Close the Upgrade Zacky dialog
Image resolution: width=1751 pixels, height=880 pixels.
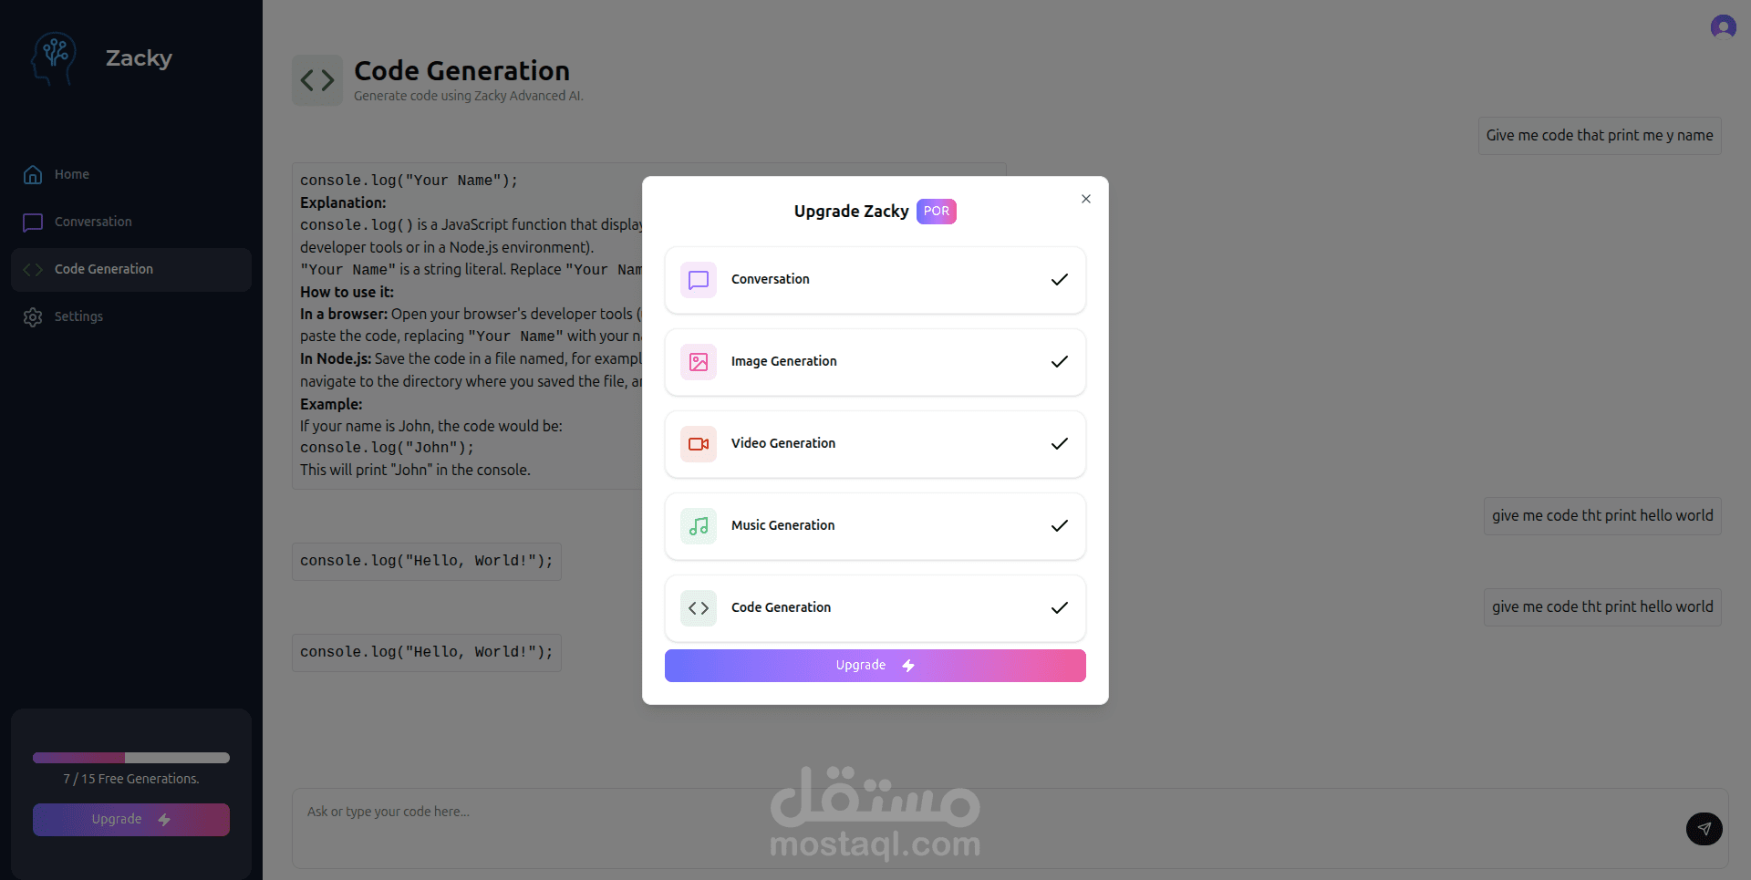pos(1086,199)
